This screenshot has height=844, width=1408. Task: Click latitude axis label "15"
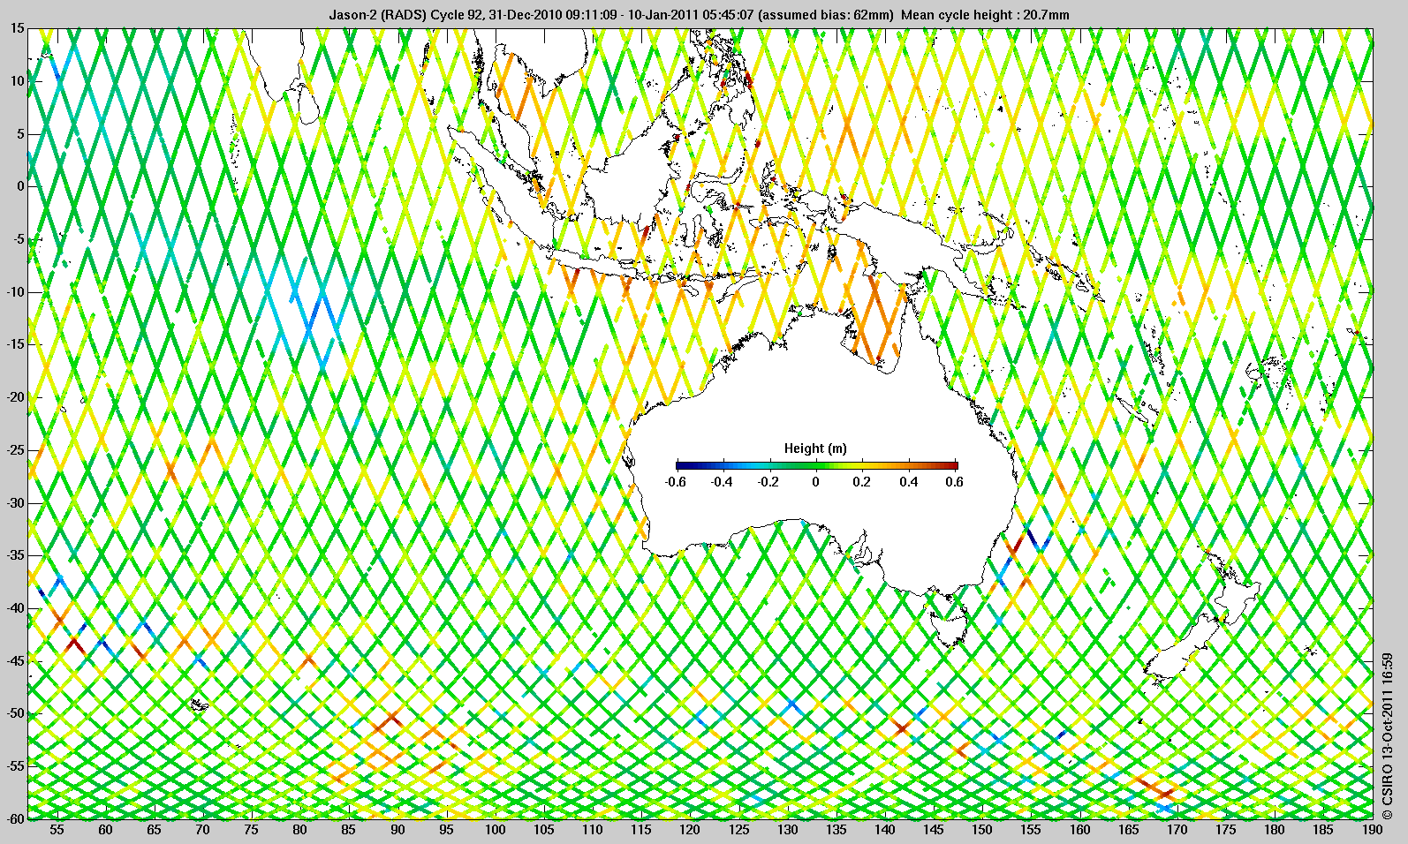click(18, 29)
